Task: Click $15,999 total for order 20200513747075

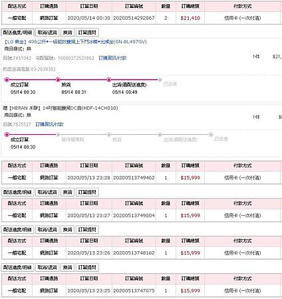Action: coord(190,290)
